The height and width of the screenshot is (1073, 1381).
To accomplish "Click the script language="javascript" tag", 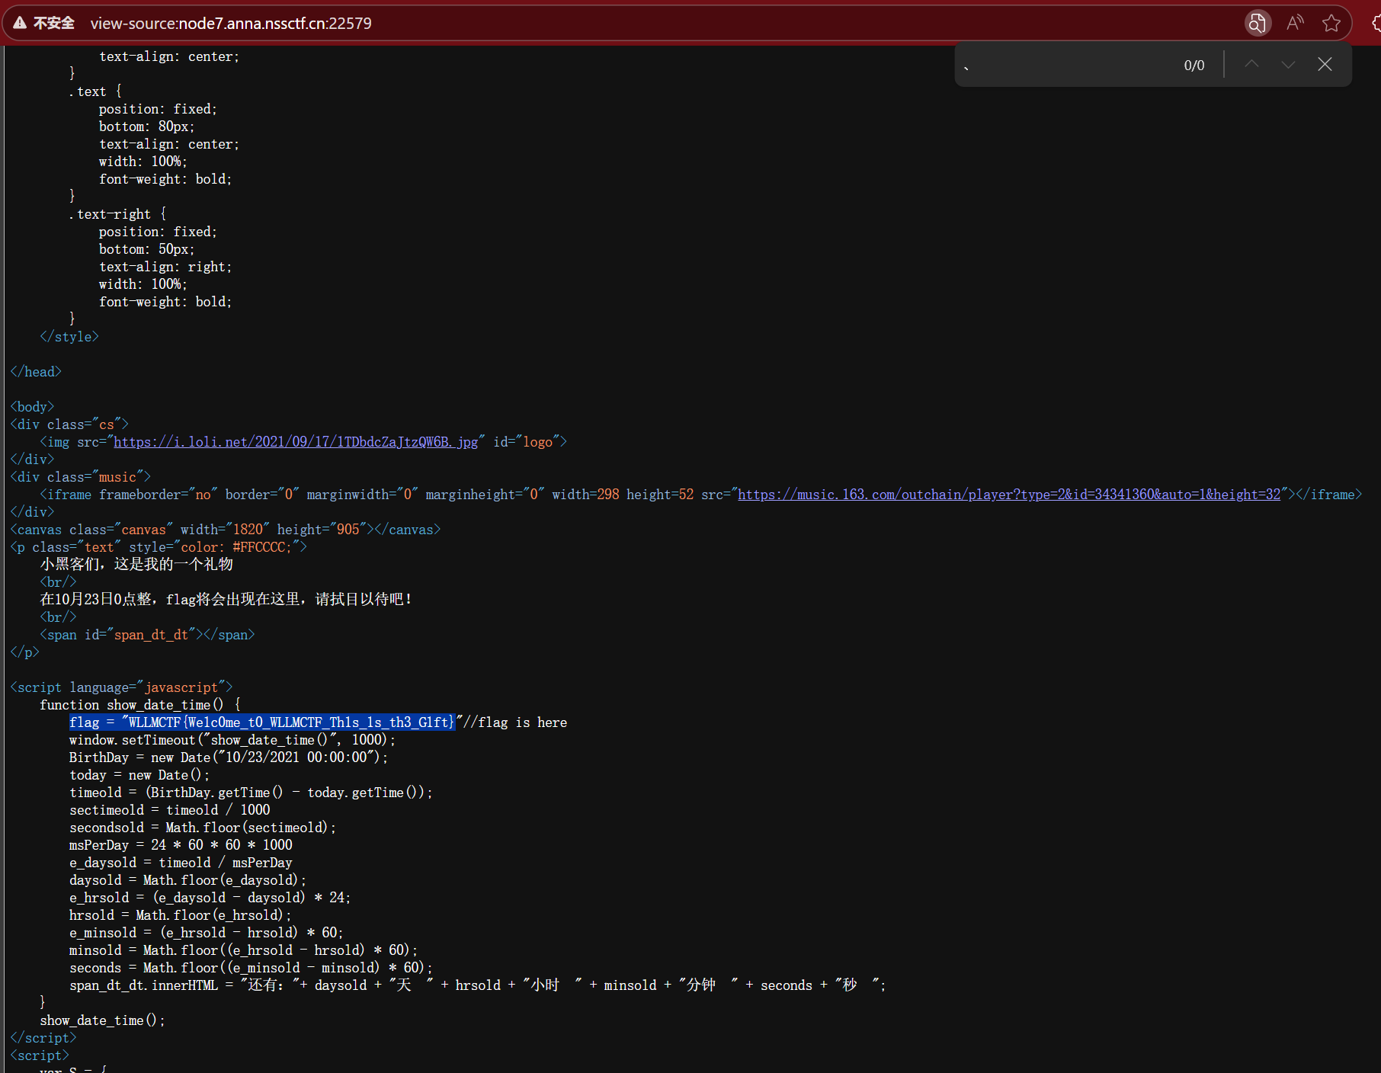I will pyautogui.click(x=121, y=687).
